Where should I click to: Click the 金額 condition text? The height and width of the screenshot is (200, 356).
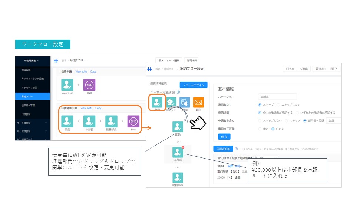point(237,177)
